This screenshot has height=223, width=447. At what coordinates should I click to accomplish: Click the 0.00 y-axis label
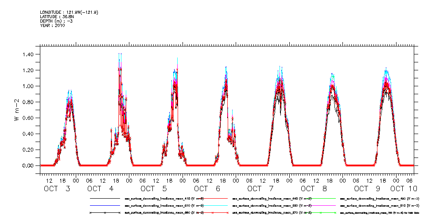click(x=28, y=165)
